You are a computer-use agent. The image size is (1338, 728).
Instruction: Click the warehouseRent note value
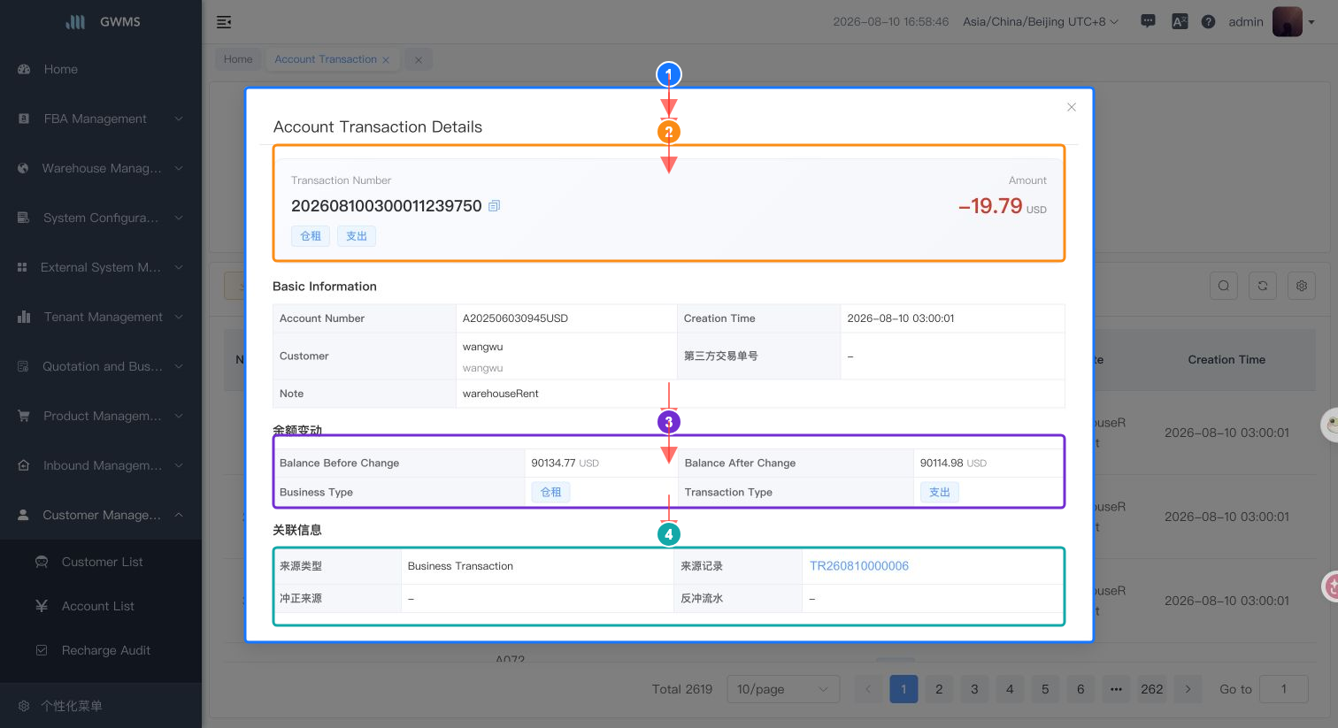pyautogui.click(x=501, y=394)
